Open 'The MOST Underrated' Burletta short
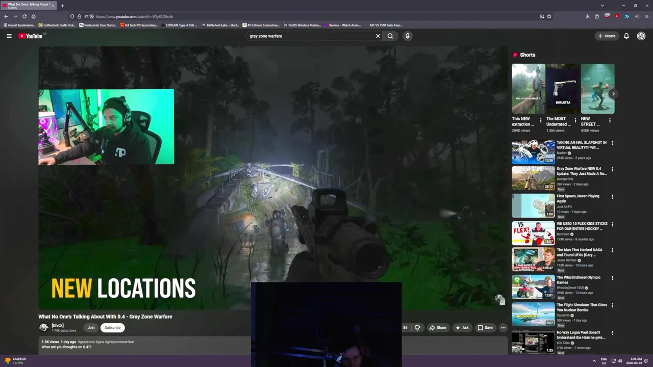 tap(563, 89)
